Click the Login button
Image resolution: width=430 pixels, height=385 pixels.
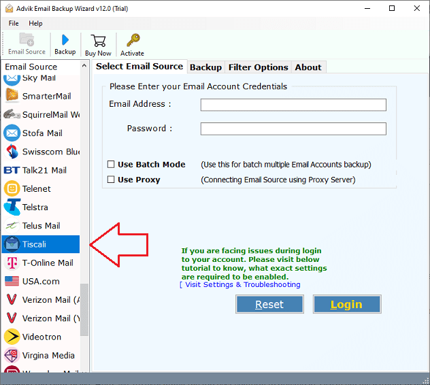click(x=347, y=304)
